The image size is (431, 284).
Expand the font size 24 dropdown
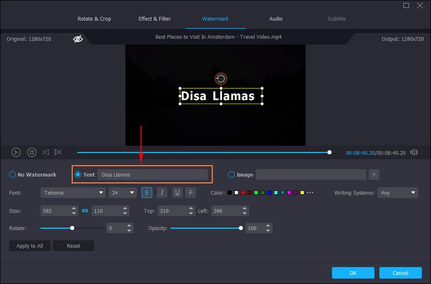pos(123,193)
